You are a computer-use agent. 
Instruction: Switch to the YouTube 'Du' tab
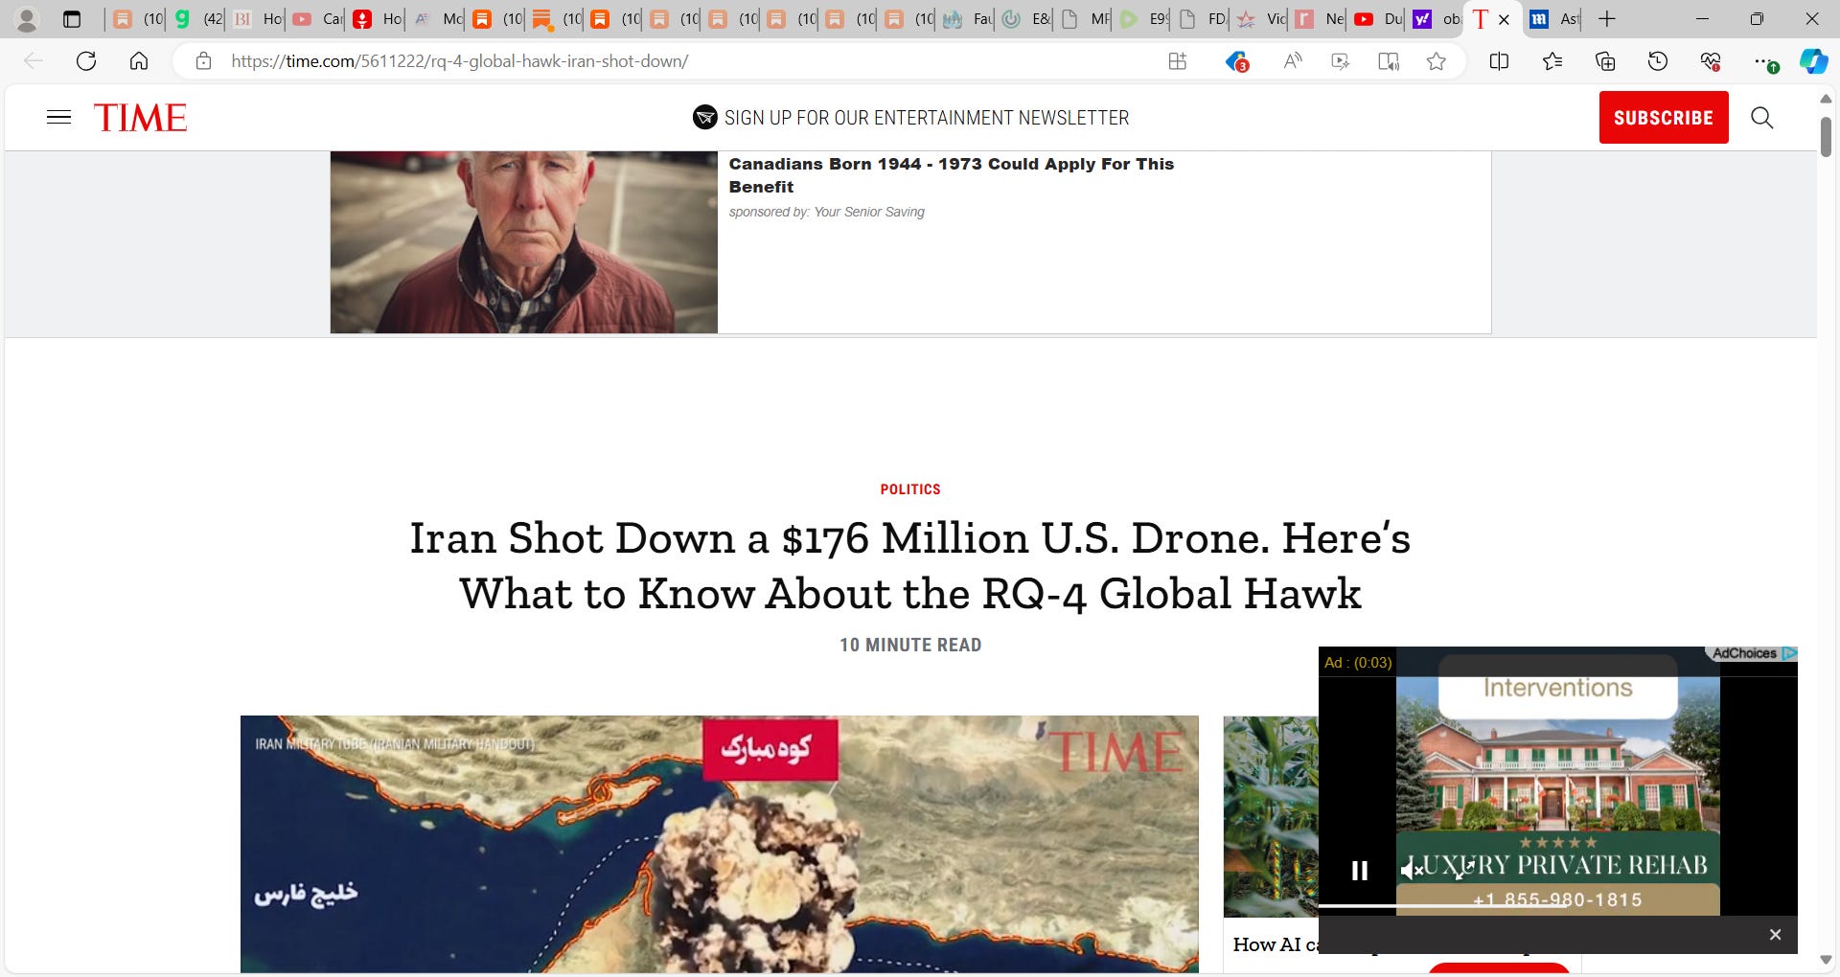pos(1377,19)
